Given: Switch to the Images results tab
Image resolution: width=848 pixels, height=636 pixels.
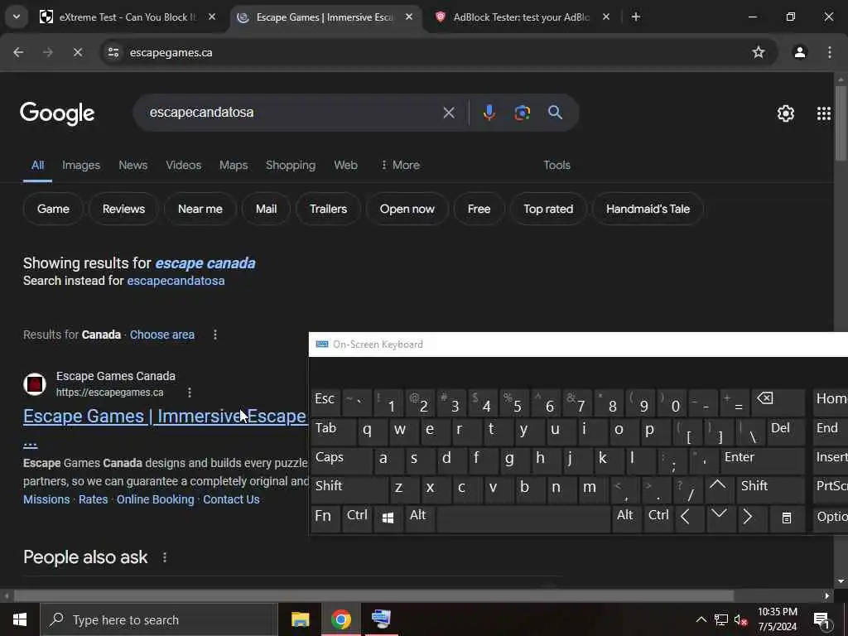Looking at the screenshot, I should pyautogui.click(x=81, y=165).
